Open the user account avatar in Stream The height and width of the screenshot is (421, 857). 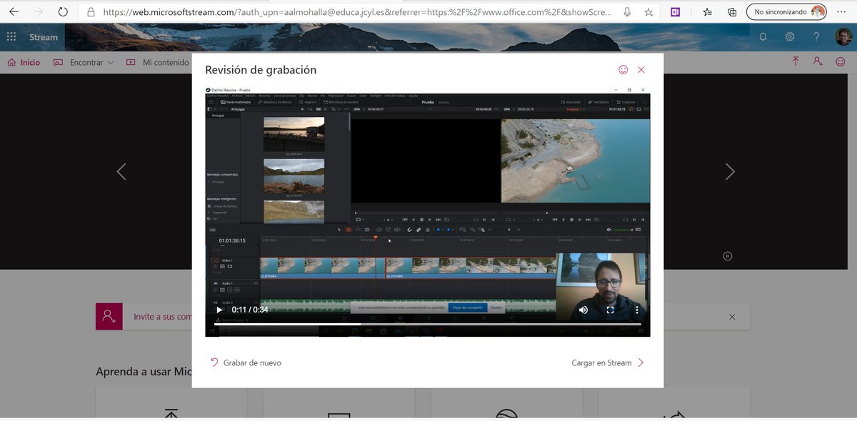point(843,37)
